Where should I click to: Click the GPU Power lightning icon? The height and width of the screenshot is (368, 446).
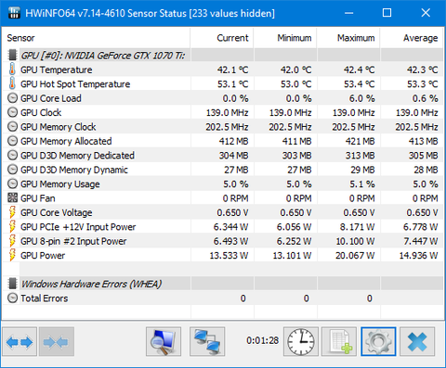tap(12, 255)
